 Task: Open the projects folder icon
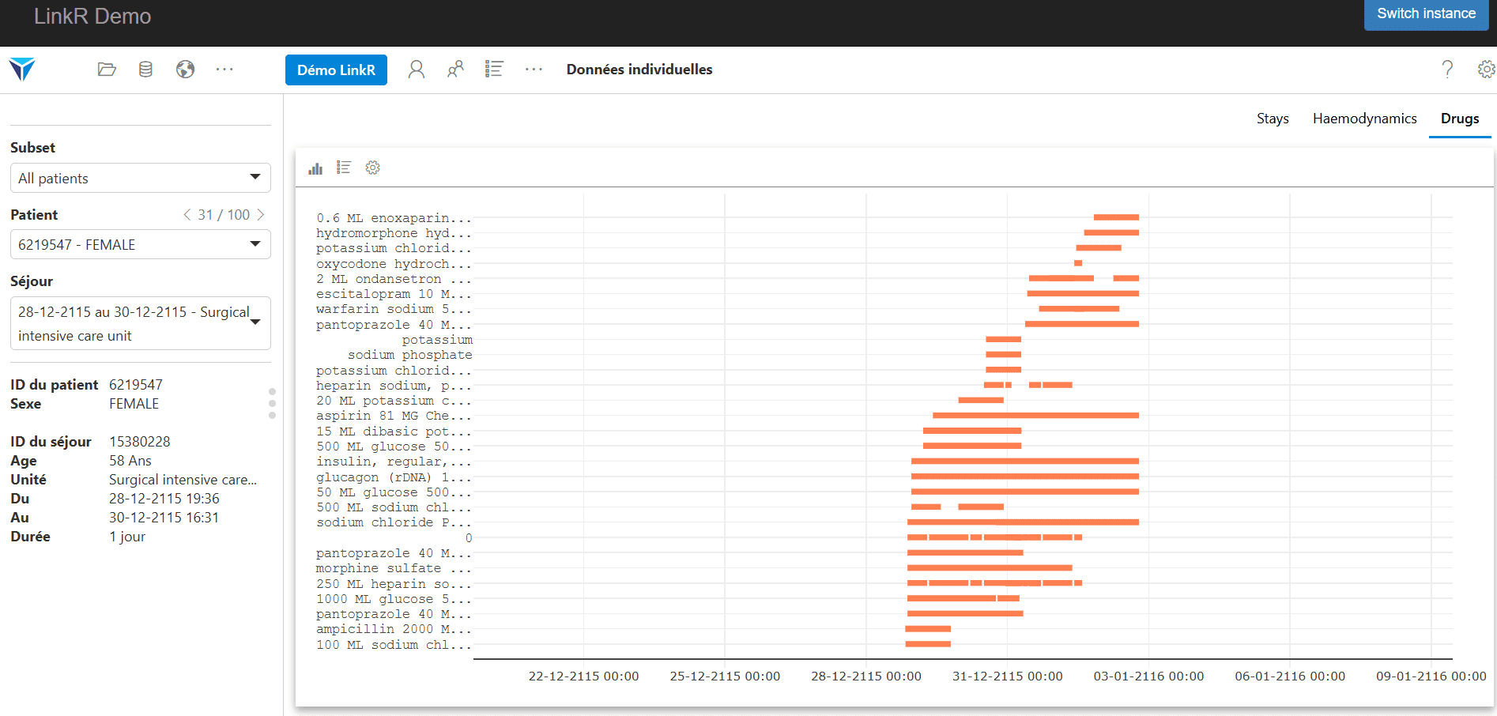pos(107,70)
